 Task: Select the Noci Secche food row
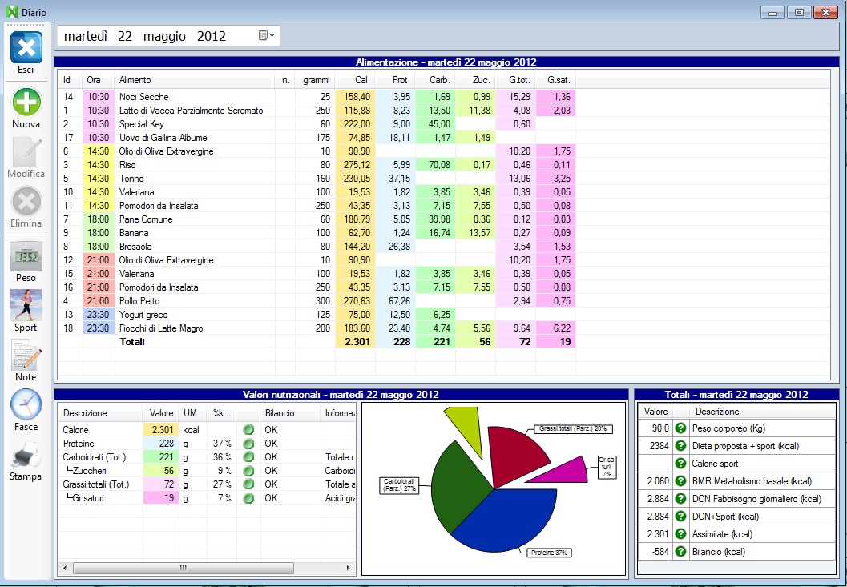(143, 97)
